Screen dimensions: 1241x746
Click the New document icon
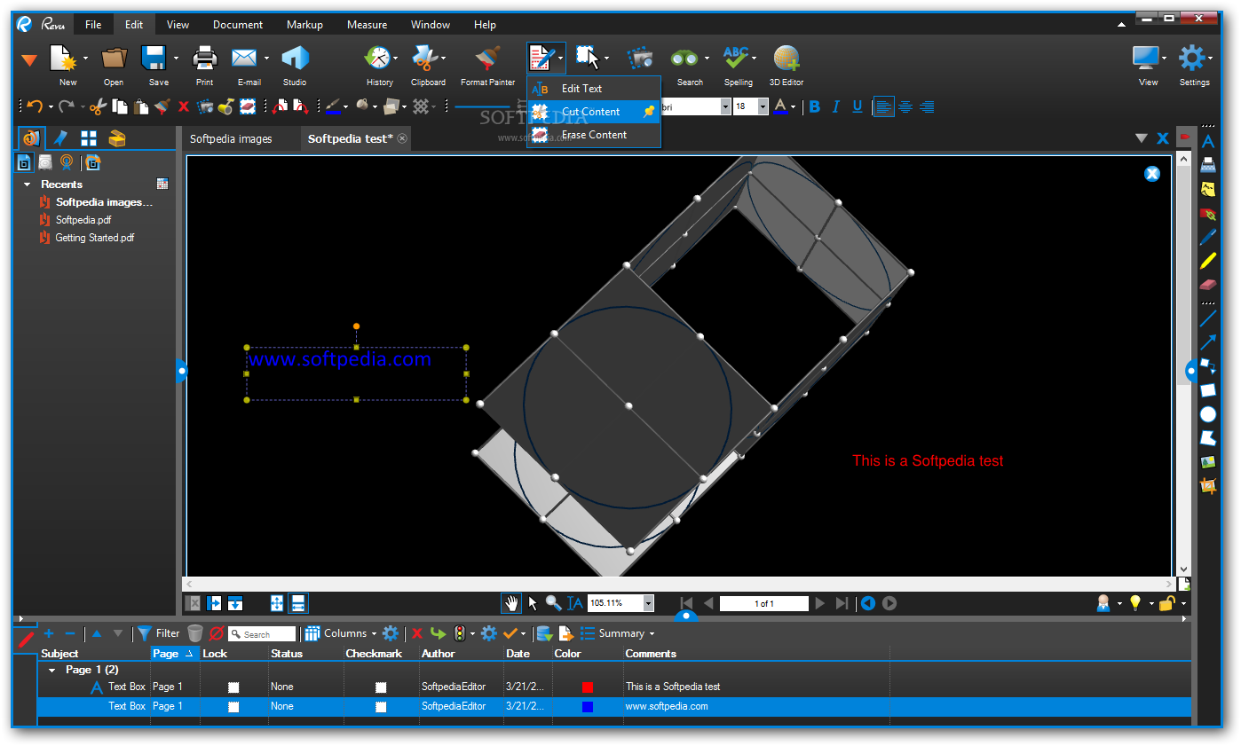pos(64,59)
